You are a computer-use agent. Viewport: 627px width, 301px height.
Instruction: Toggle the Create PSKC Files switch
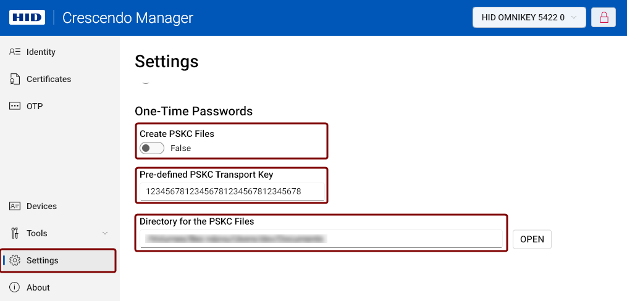(x=152, y=148)
